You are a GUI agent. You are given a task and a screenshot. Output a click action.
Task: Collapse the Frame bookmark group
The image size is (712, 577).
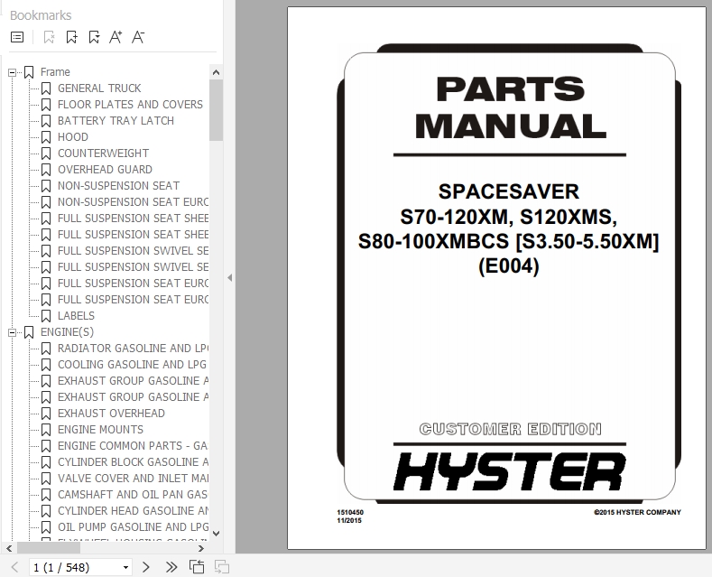point(13,72)
